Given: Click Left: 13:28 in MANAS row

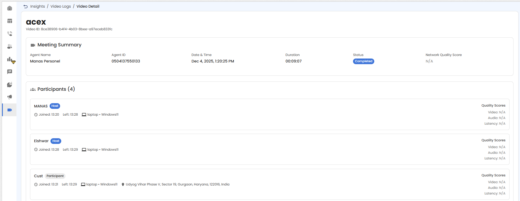Looking at the screenshot, I should tap(70, 114).
